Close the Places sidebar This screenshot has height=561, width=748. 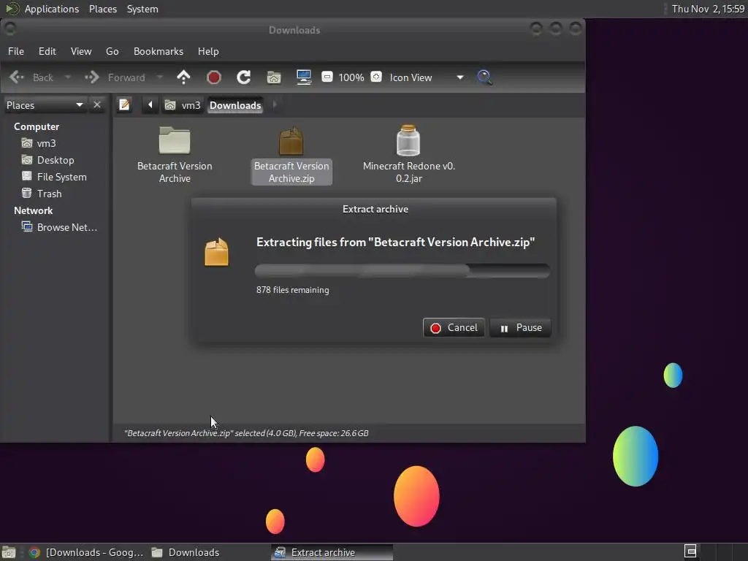[97, 104]
